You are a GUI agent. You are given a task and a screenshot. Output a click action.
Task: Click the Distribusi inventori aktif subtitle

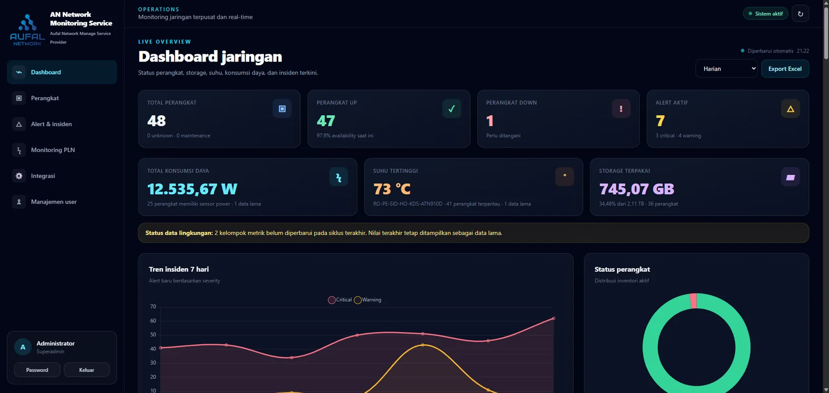tap(622, 281)
